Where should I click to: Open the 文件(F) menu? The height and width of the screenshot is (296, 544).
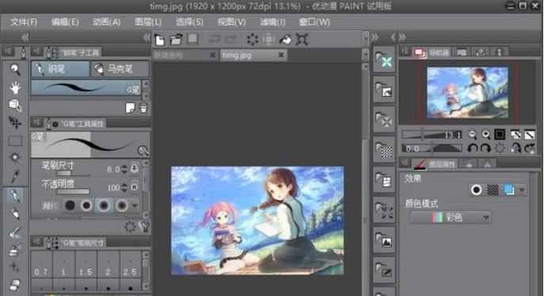tap(24, 22)
